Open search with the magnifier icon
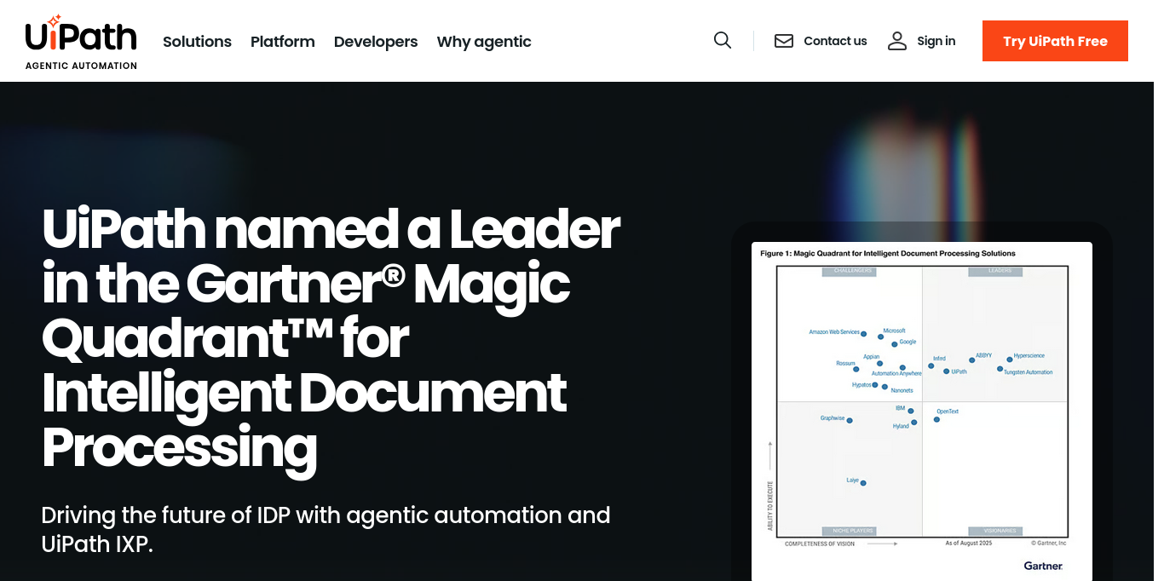Screen dimensions: 1164x581 point(723,41)
